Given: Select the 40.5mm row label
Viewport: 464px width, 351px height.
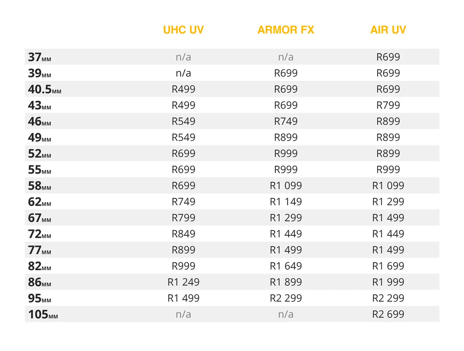Looking at the screenshot, I should [x=45, y=89].
